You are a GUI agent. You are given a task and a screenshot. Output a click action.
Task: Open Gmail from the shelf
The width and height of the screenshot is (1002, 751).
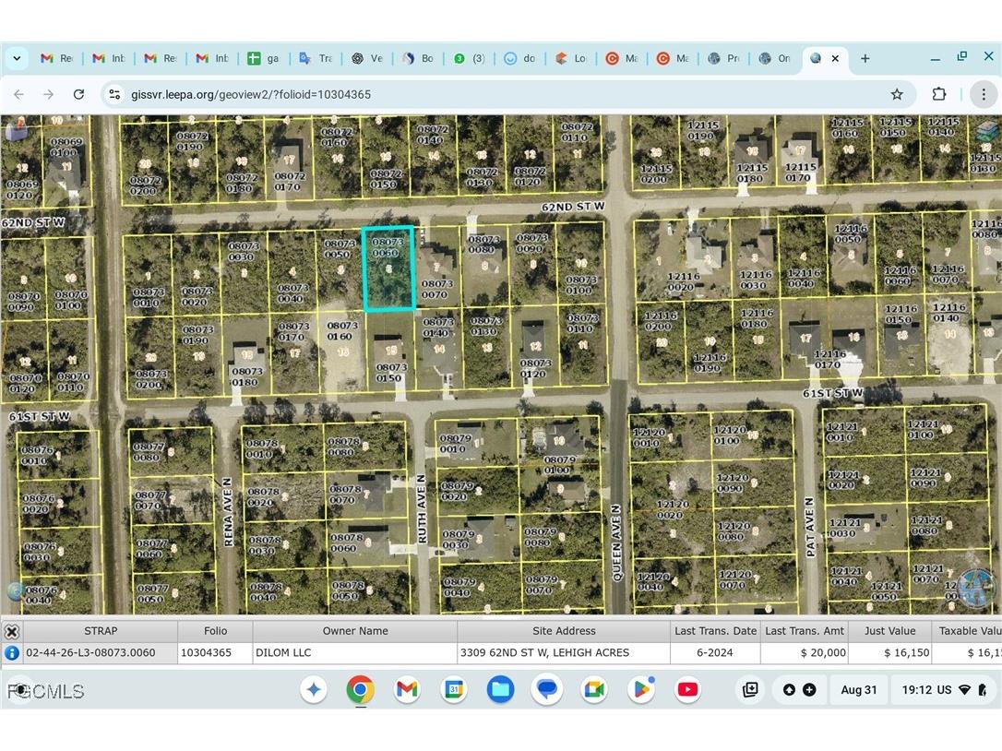406,689
